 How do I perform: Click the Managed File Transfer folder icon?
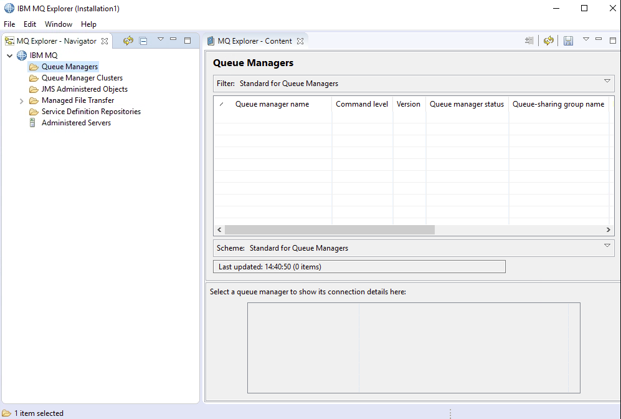tap(34, 100)
